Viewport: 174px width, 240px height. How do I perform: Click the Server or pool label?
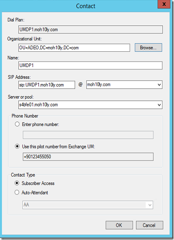click(x=21, y=97)
